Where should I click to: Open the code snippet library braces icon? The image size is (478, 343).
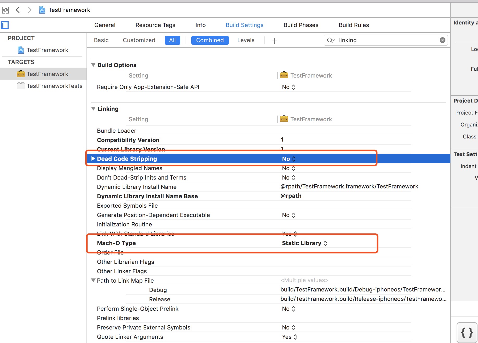(x=467, y=333)
